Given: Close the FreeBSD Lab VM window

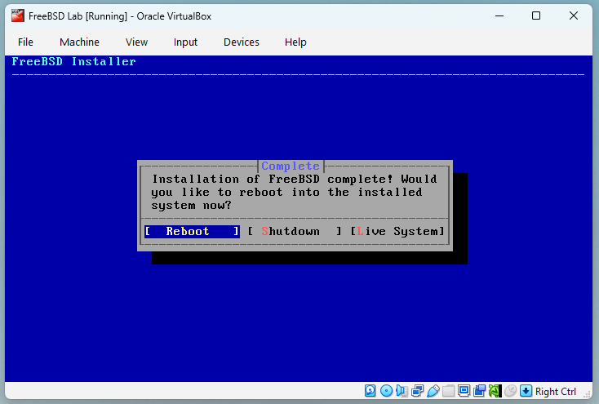Looking at the screenshot, I should (x=574, y=16).
